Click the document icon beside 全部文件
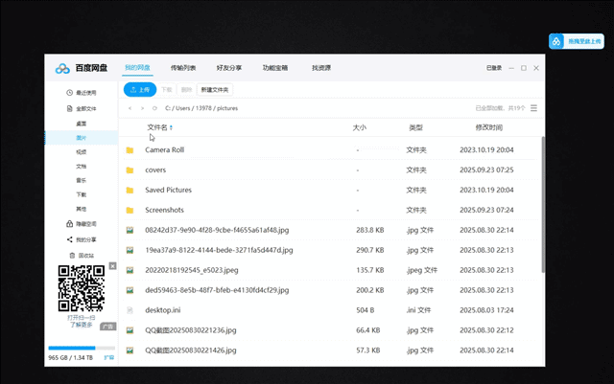614x384 pixels. coord(69,108)
